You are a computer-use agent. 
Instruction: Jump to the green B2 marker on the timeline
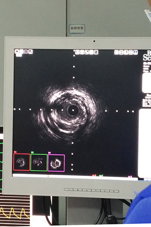point(101,176)
